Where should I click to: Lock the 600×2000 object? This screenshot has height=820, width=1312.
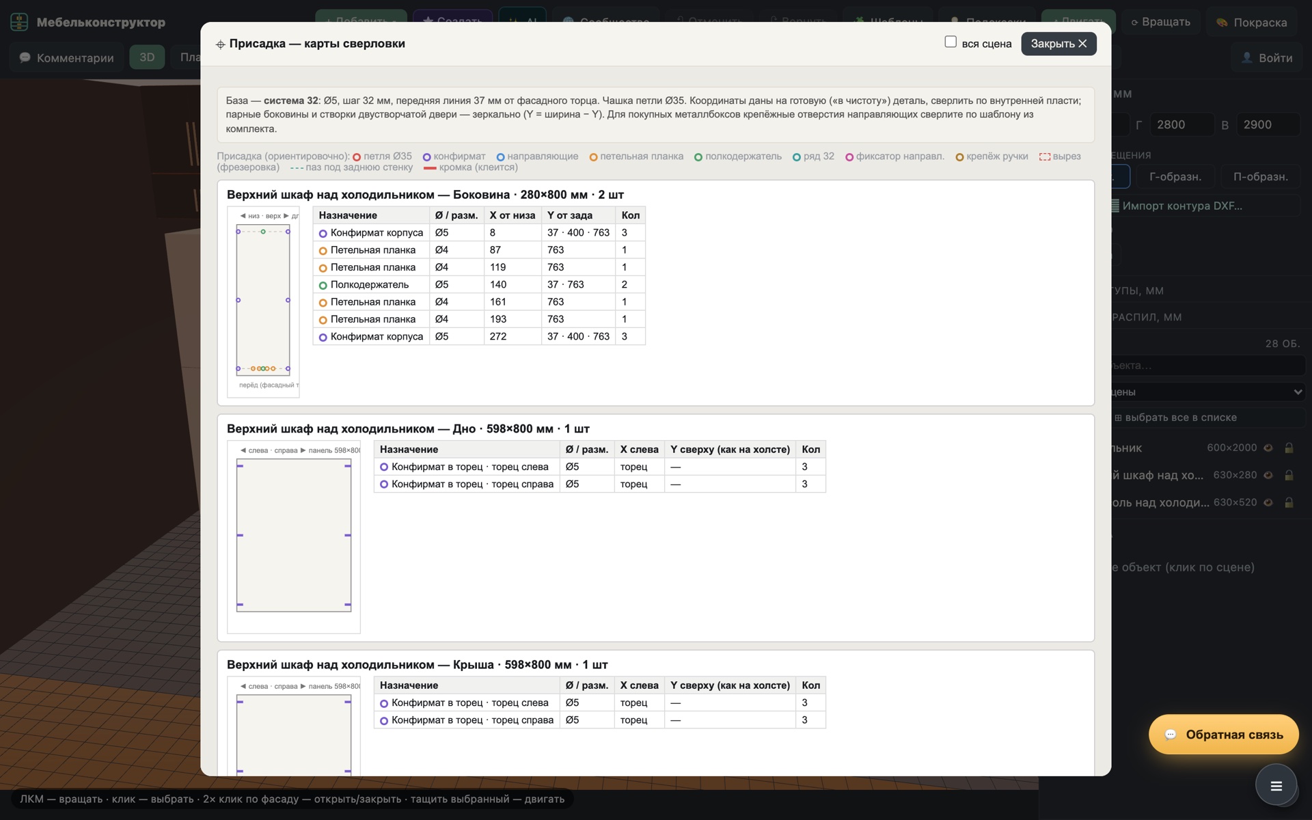[x=1289, y=448]
